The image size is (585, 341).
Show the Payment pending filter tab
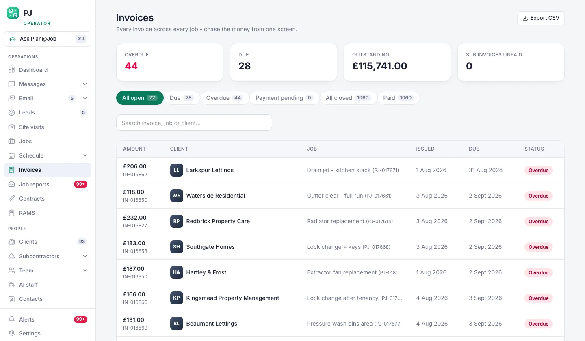[284, 98]
